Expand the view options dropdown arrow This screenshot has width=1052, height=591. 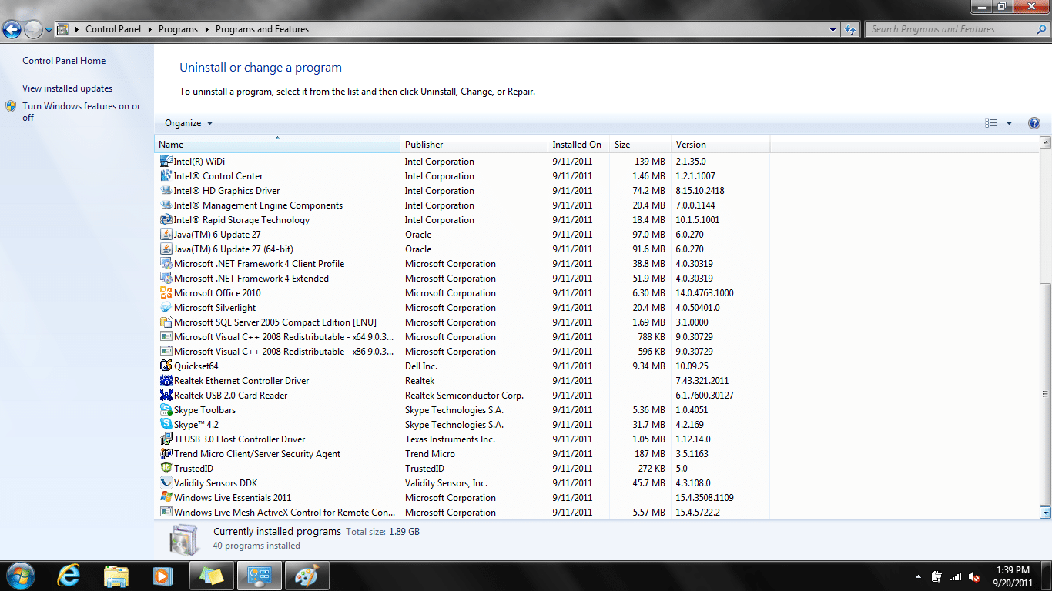point(1009,123)
